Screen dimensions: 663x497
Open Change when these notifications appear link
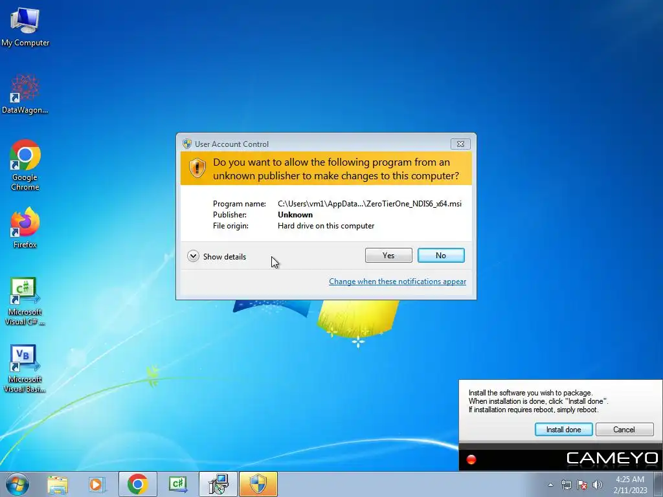click(x=398, y=282)
